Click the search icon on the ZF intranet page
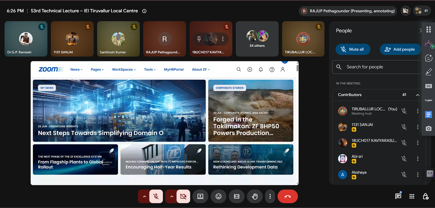The height and width of the screenshot is (208, 435). click(239, 70)
